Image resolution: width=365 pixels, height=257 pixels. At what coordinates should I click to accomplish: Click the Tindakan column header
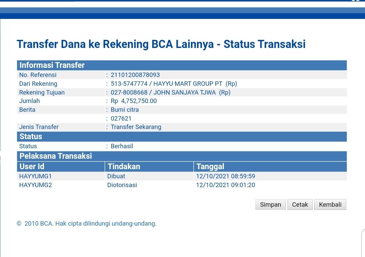124,166
